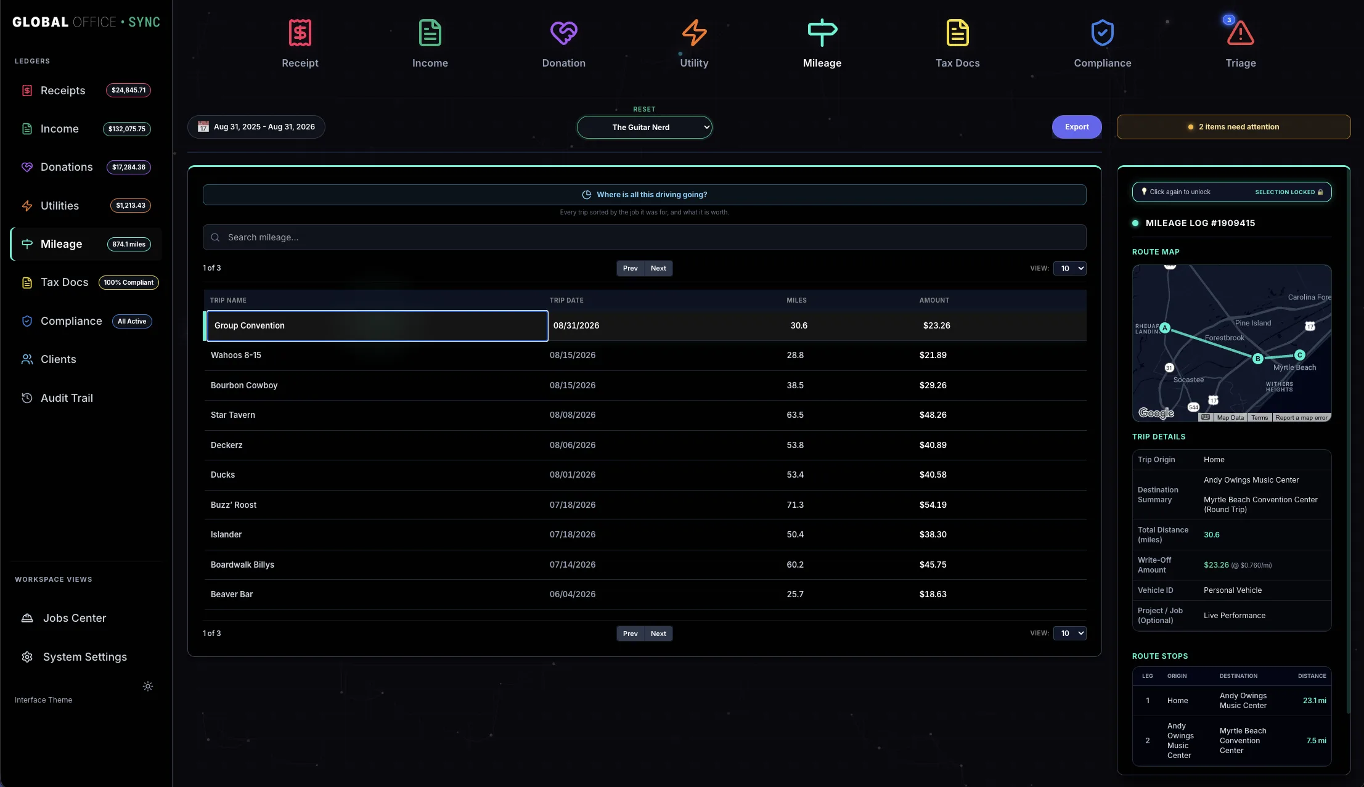Click the calendar icon in date range

(203, 127)
